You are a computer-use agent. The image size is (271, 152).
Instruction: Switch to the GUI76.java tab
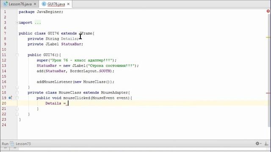click(56, 4)
